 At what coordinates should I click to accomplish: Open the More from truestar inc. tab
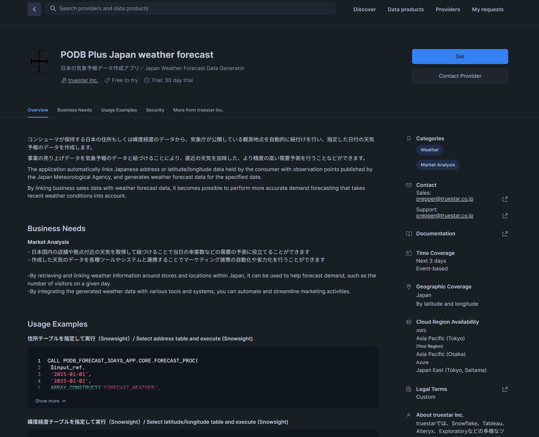click(x=198, y=110)
